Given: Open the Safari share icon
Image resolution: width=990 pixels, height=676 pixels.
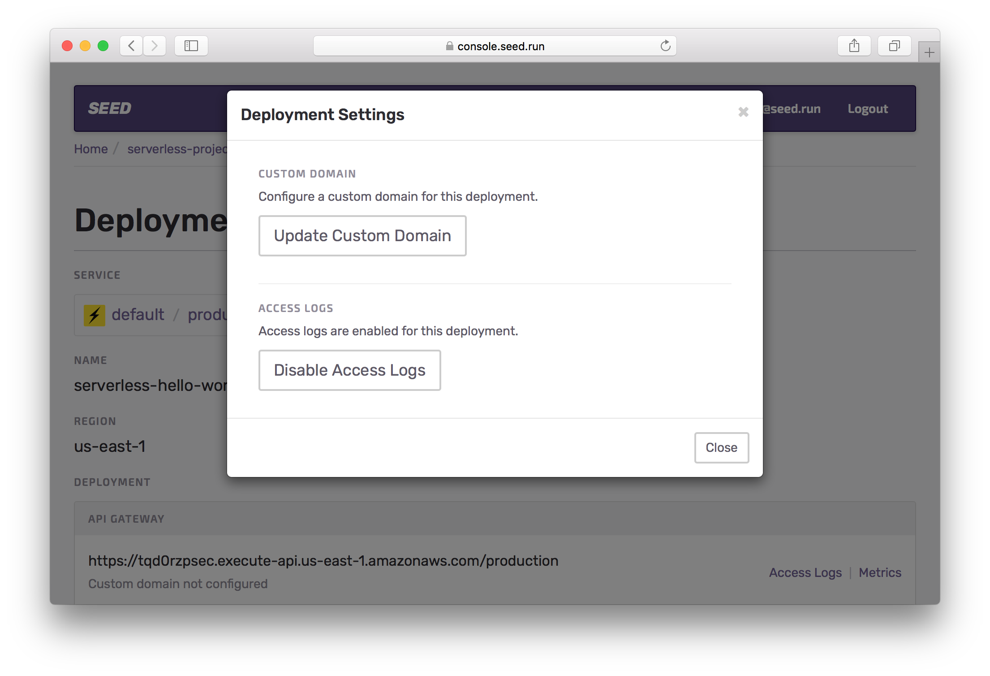Looking at the screenshot, I should click(x=854, y=46).
